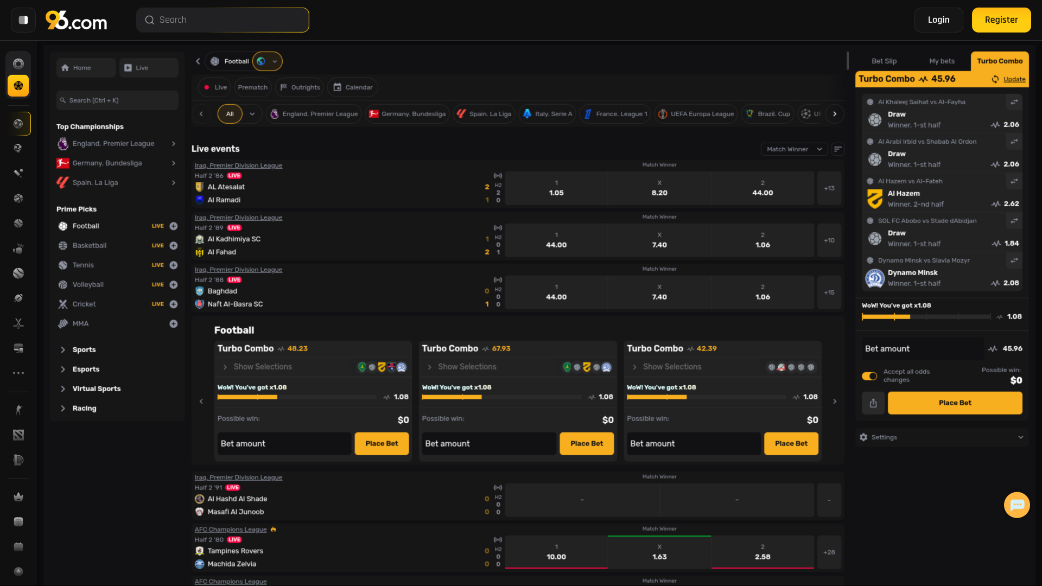Click the share bet slip icon

[x=873, y=403]
